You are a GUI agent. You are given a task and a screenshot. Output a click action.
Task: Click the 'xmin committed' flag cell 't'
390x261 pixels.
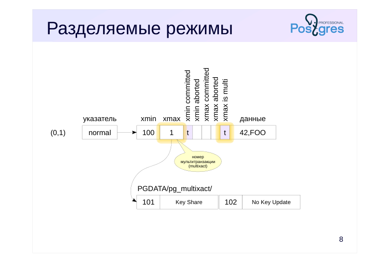point(188,132)
